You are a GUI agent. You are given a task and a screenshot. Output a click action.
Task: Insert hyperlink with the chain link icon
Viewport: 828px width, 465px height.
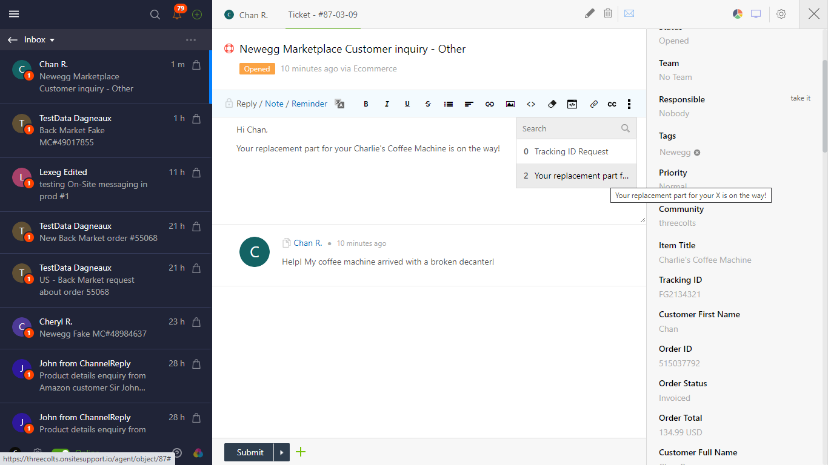[490, 104]
